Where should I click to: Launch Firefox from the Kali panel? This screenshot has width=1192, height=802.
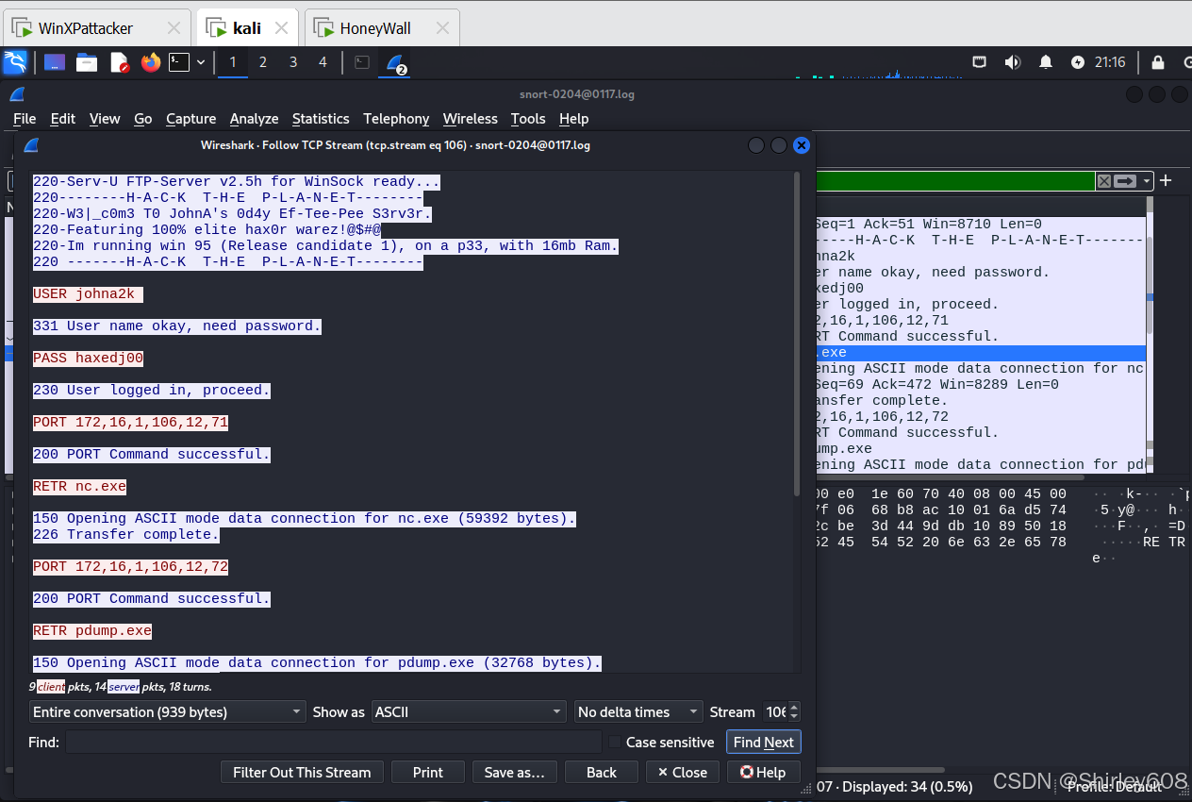[x=151, y=62]
